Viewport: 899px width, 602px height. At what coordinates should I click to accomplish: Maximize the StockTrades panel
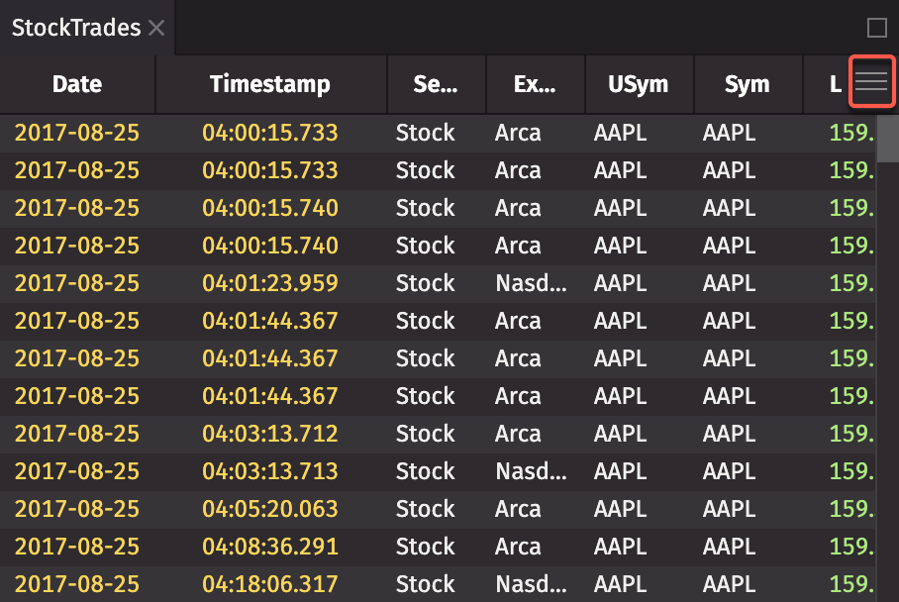(x=876, y=28)
